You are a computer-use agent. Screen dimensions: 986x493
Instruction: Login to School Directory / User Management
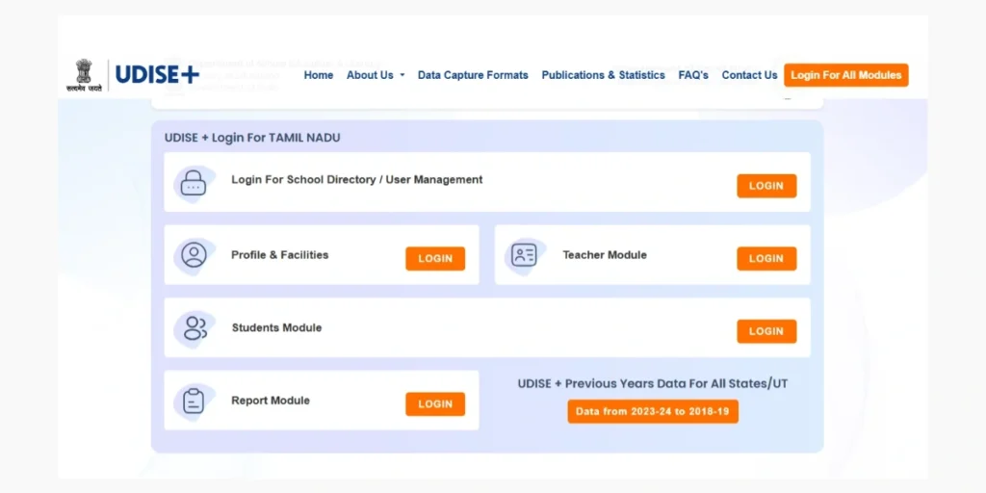(766, 186)
